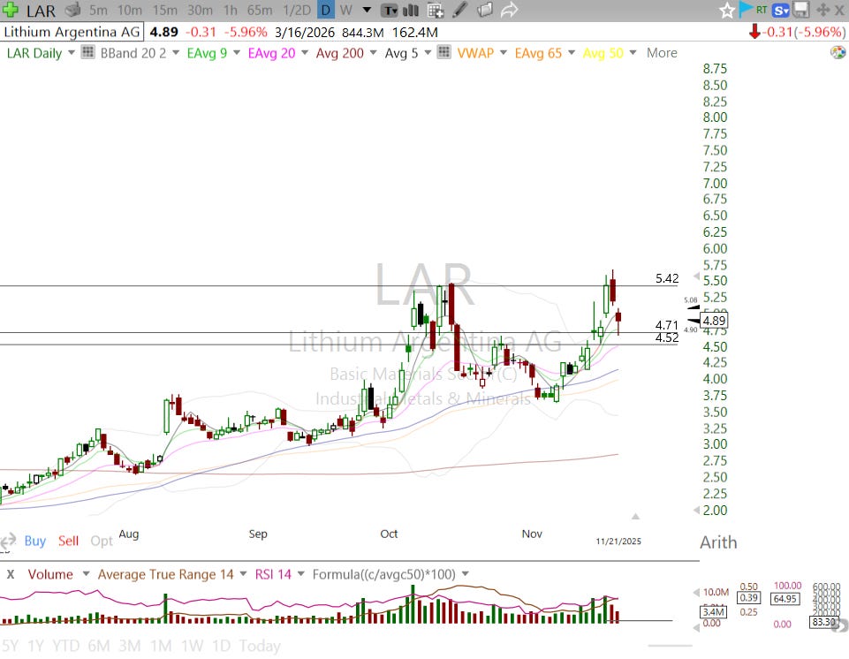Screen dimensions: 849x659
Task: Switch to the 30m timeframe
Action: coord(200,11)
